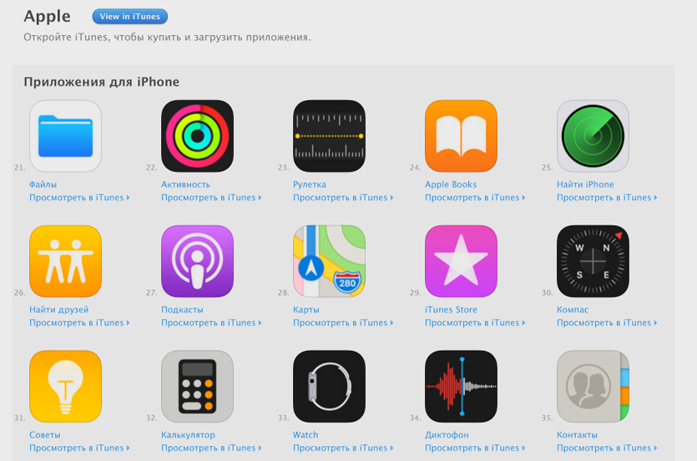
Task: Open the Файлы blue folder app icon
Action: tap(65, 136)
